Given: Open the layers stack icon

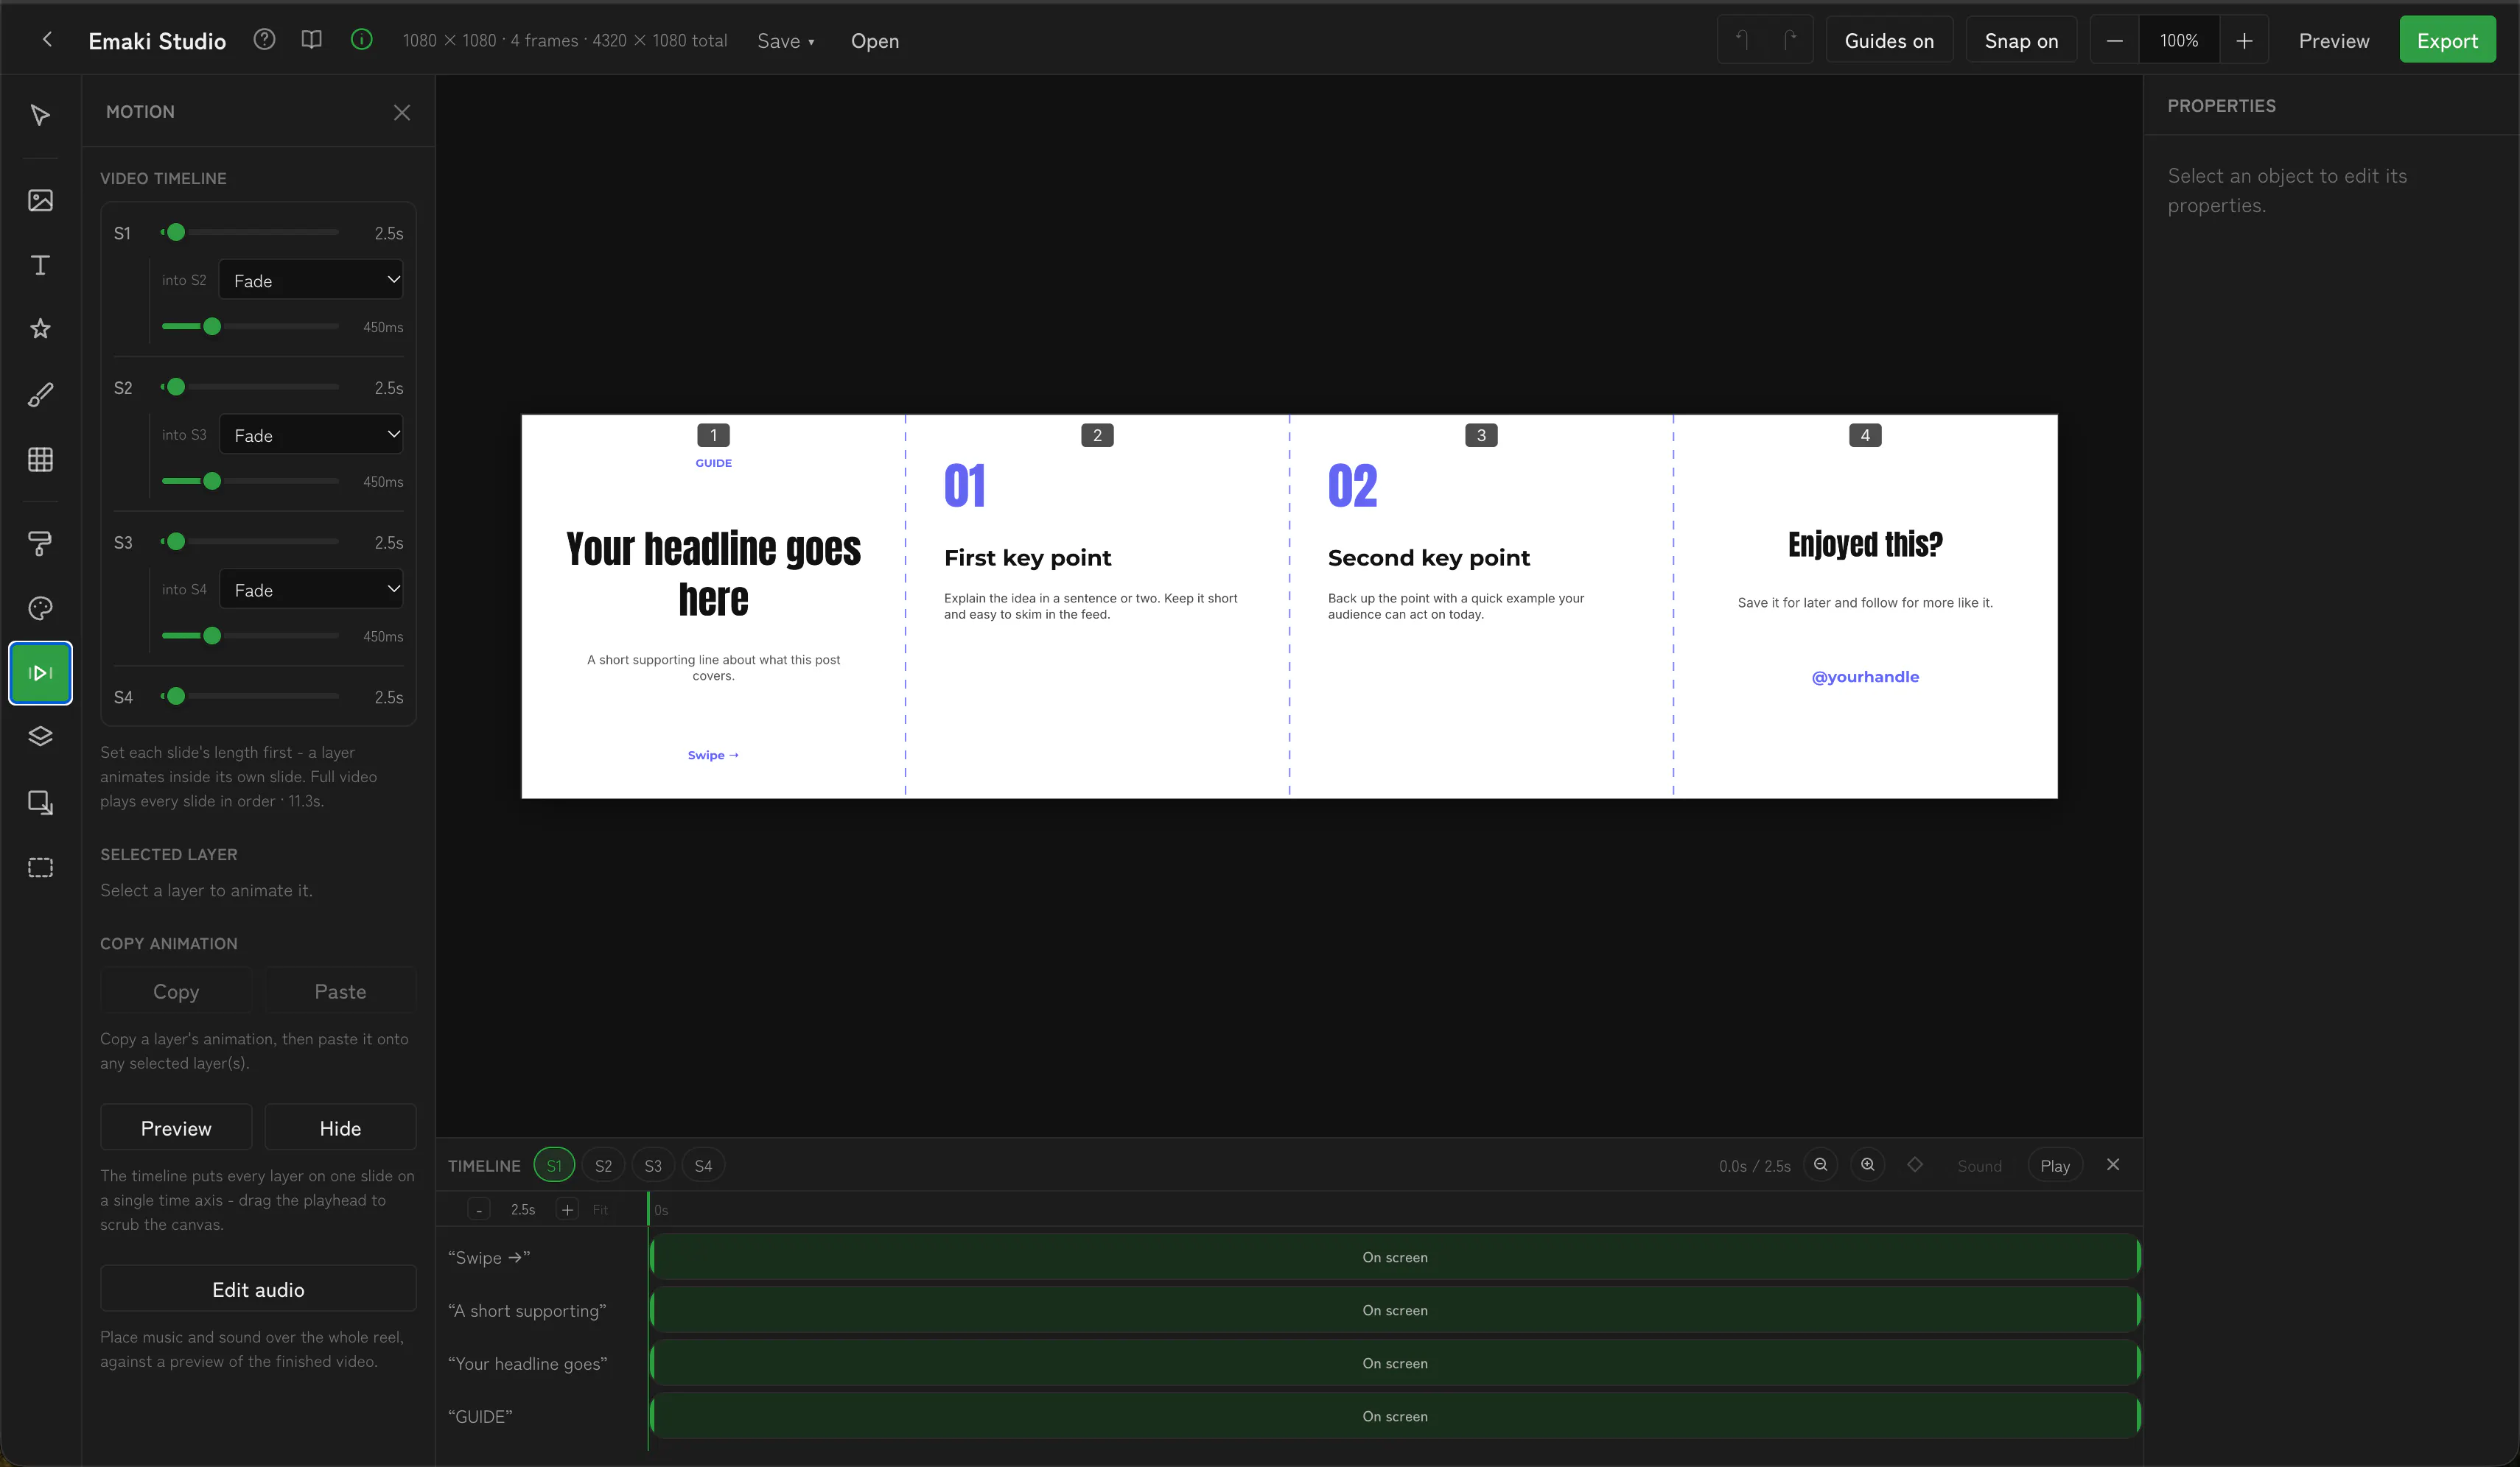Looking at the screenshot, I should [40, 737].
